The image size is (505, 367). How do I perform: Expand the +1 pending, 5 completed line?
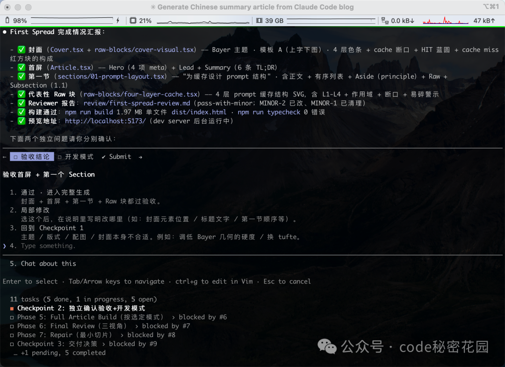[x=59, y=353]
